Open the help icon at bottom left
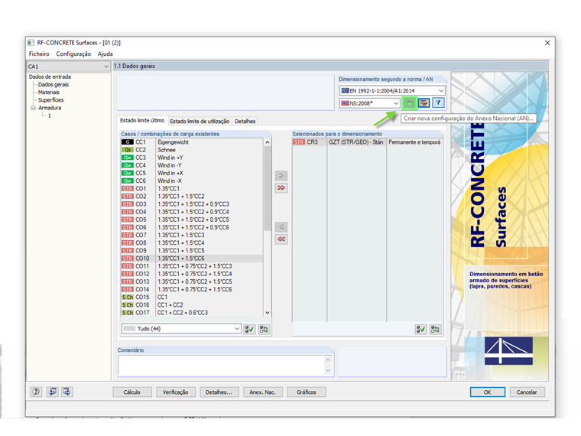The image size is (581, 436). [x=36, y=392]
